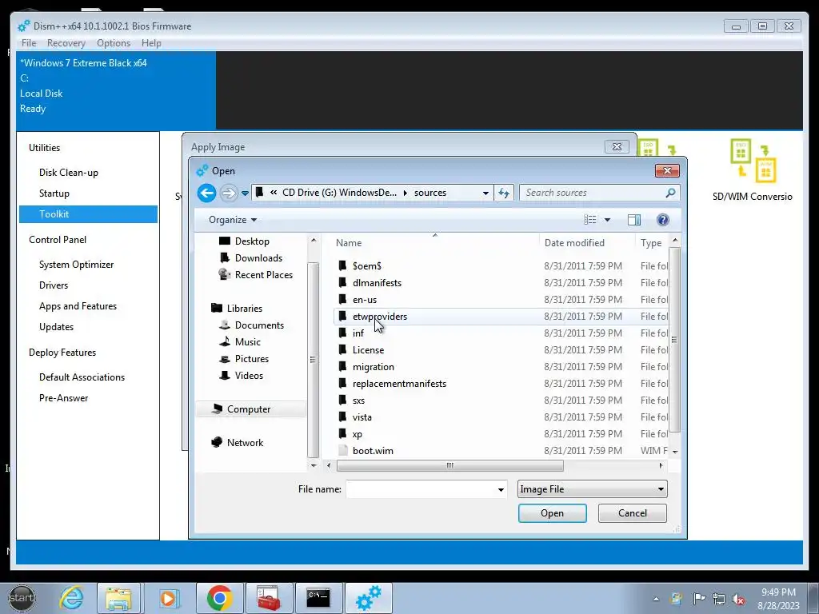Open Music library

click(247, 342)
